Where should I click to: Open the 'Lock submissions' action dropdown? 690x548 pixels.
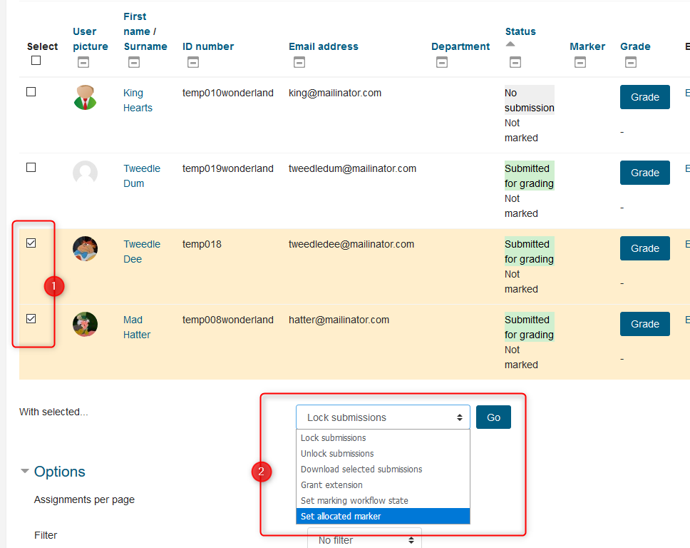click(x=383, y=417)
